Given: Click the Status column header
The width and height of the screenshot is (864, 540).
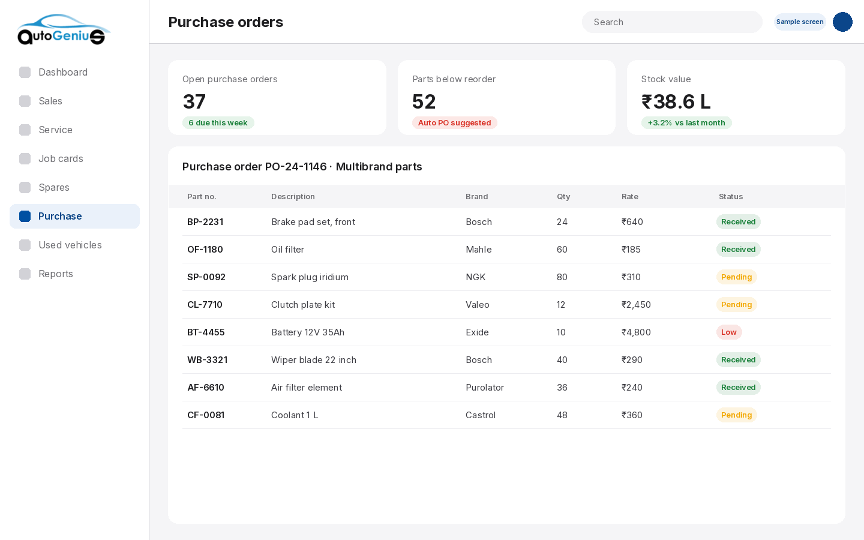Looking at the screenshot, I should [x=731, y=197].
